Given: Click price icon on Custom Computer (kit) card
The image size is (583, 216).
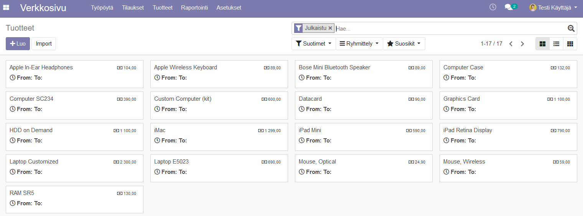Looking at the screenshot, I should pyautogui.click(x=264, y=99).
